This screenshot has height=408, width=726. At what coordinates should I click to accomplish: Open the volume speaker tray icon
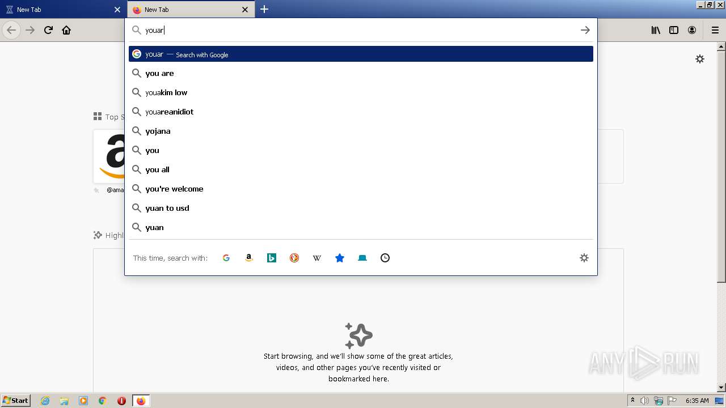point(645,401)
